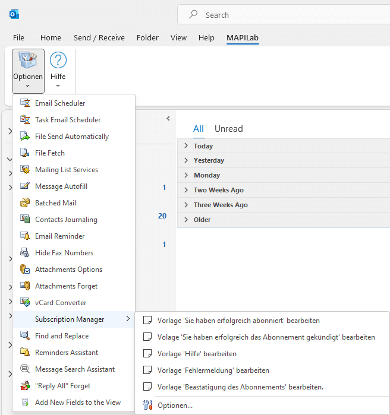Select the MAPILab ribbon tab
This screenshot has width=390, height=415.
(243, 38)
